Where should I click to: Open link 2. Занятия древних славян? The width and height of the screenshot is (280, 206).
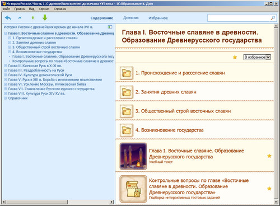click(166, 92)
